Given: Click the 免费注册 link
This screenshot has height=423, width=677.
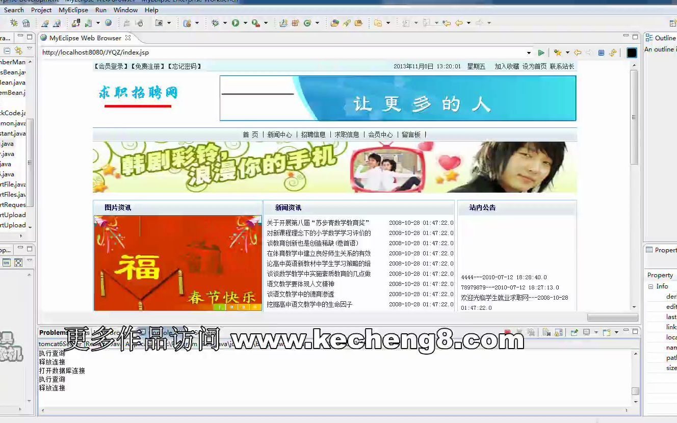Looking at the screenshot, I should pyautogui.click(x=148, y=66).
